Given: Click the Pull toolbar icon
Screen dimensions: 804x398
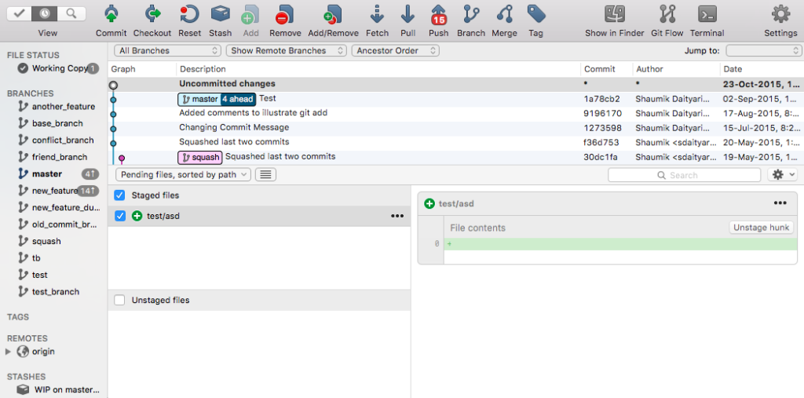Looking at the screenshot, I should (x=407, y=15).
